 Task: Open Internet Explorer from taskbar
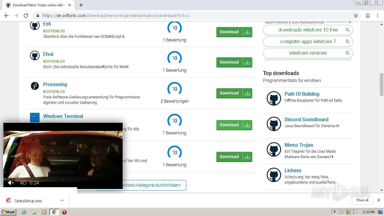[24, 212]
